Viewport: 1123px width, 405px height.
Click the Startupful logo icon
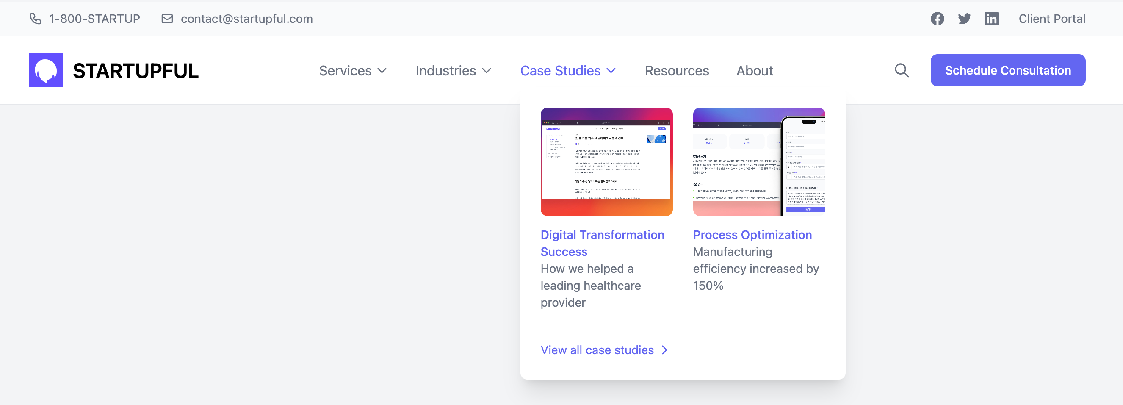click(46, 70)
